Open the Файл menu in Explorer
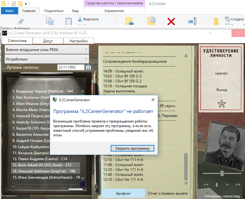The image size is (245, 199). (9, 11)
